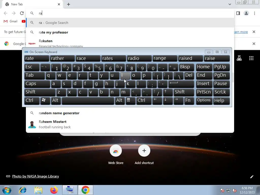Open the Gmail bookmark
Screen dimensions: 260x195
pos(10,21)
